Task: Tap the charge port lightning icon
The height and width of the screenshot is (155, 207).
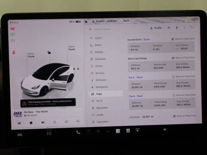Action: (78, 69)
